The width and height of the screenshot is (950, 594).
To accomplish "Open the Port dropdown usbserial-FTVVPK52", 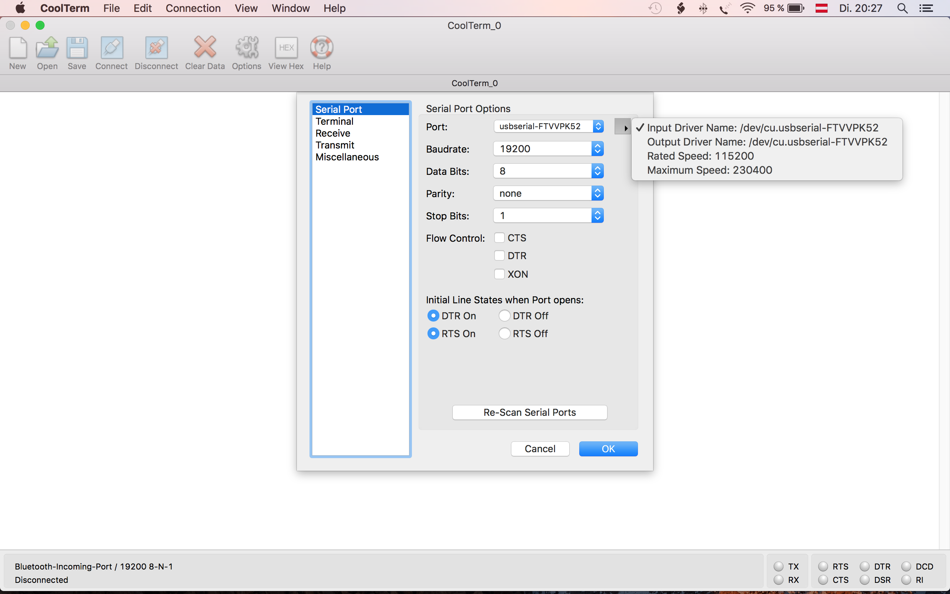I will pos(548,126).
